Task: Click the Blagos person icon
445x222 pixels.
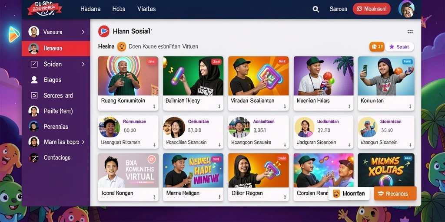Action: (34, 80)
